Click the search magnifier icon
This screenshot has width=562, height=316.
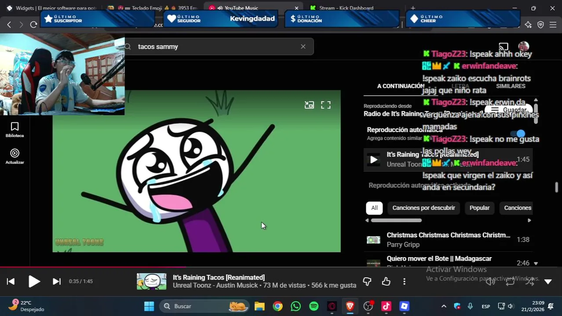128,47
